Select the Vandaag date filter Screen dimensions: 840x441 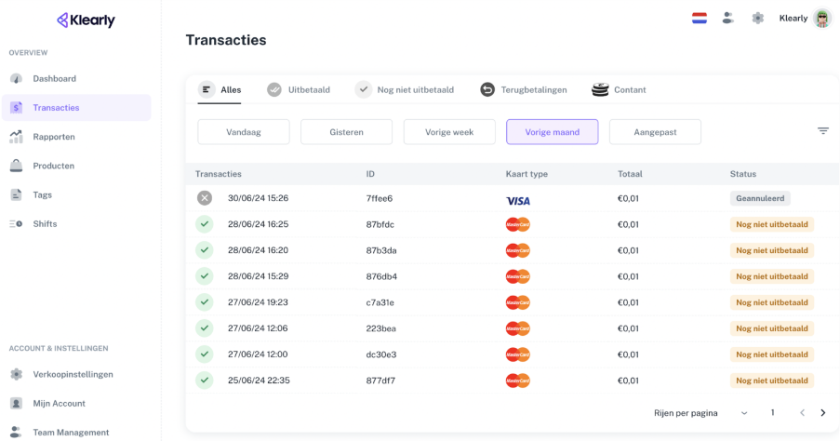[244, 132]
